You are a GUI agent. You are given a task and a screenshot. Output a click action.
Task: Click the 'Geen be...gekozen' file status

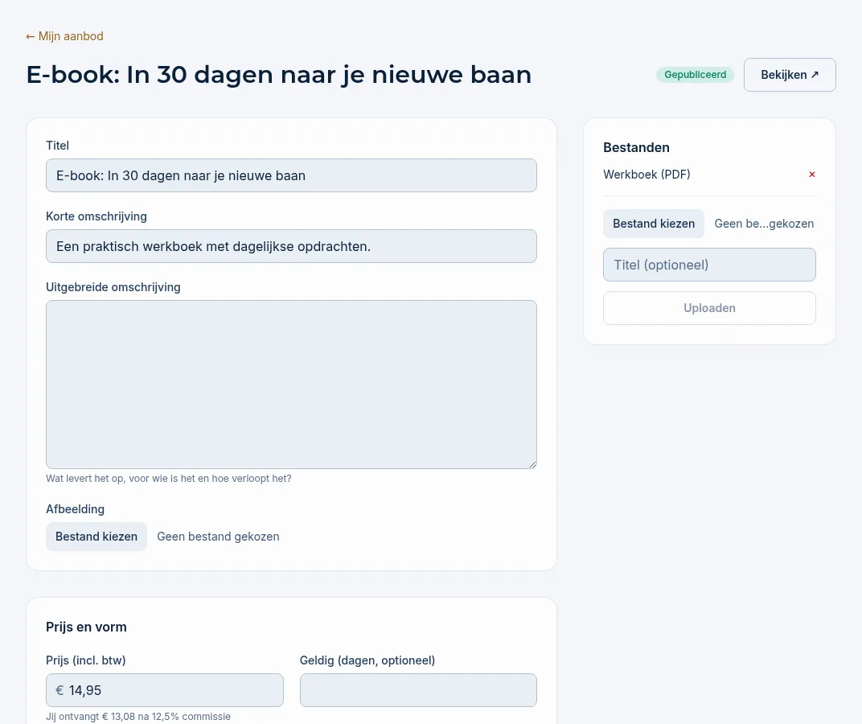click(x=764, y=224)
